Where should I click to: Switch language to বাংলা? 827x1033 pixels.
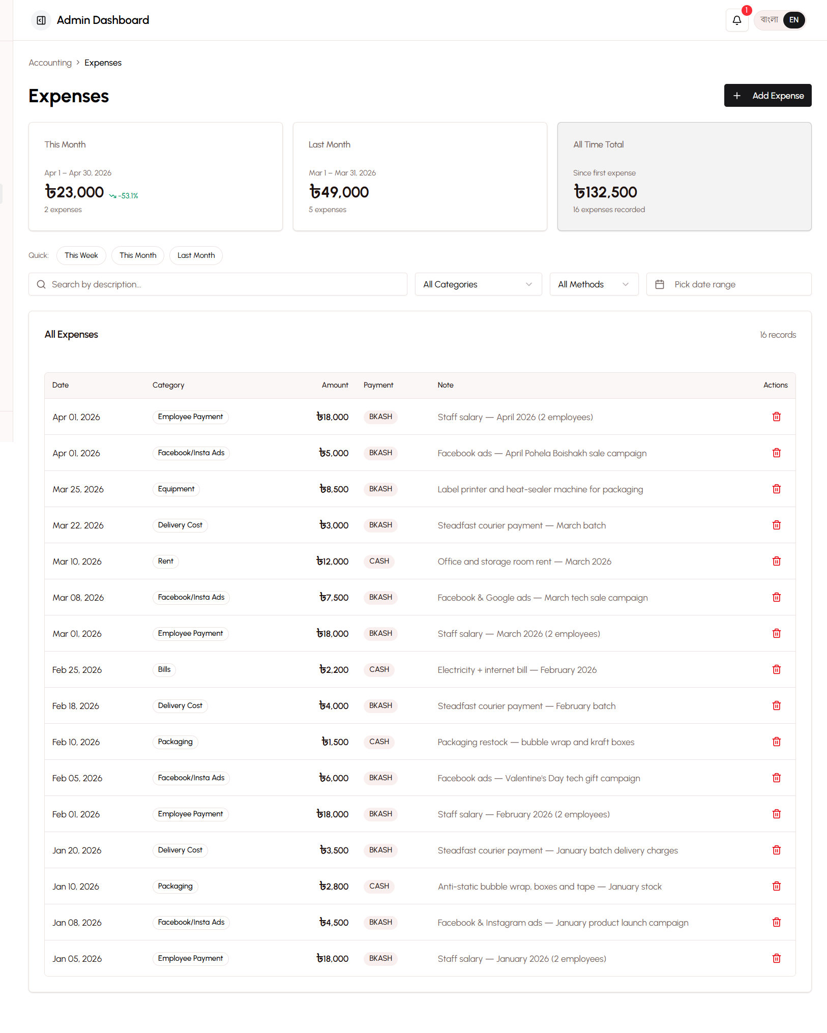769,20
